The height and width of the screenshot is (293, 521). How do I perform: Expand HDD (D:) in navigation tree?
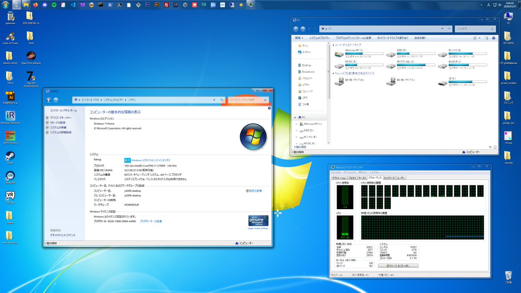pyautogui.click(x=297, y=130)
